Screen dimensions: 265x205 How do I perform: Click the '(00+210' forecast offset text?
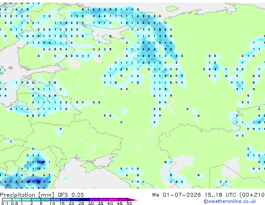point(252,195)
